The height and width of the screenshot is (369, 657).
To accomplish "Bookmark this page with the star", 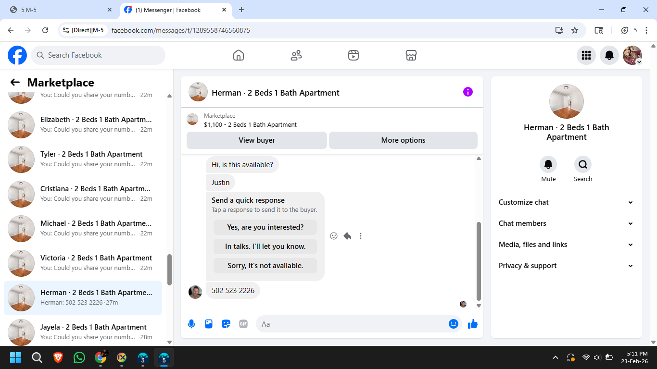I will click(x=575, y=30).
